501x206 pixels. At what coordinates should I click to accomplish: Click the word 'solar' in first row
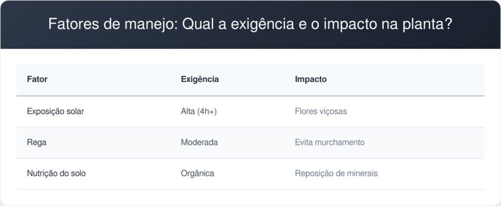click(x=75, y=111)
